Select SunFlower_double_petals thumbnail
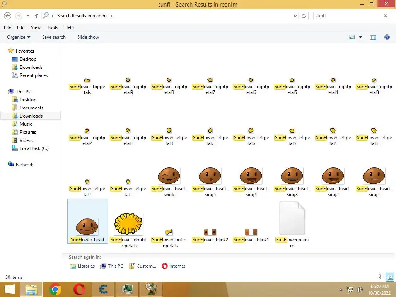Viewport: 396px width, 297px height. pos(128,224)
